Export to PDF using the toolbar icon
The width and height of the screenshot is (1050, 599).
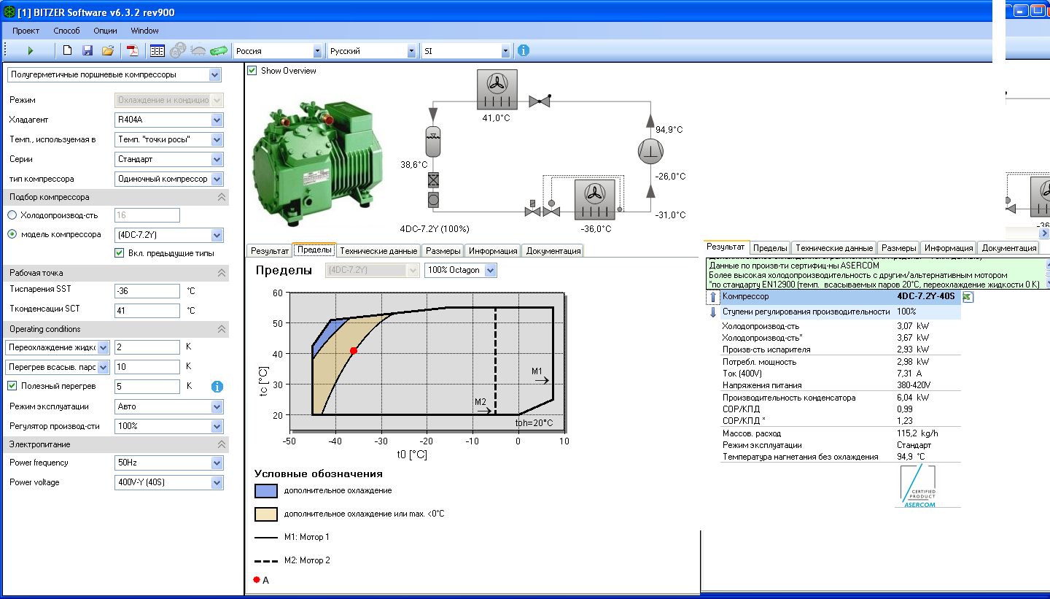tap(133, 51)
